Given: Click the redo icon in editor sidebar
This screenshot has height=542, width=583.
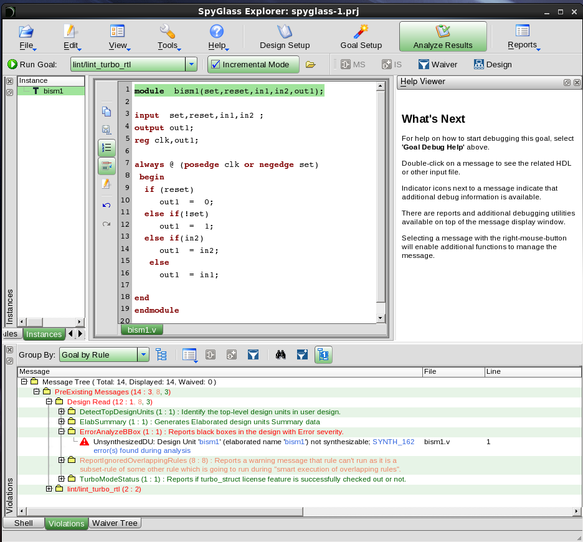Looking at the screenshot, I should [107, 224].
